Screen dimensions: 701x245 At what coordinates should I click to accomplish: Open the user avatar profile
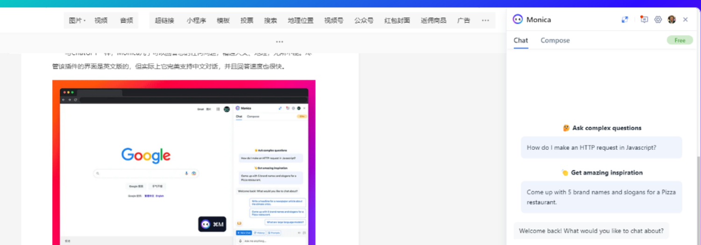(672, 20)
